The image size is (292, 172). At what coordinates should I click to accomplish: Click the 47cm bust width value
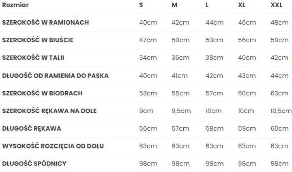pyautogui.click(x=148, y=40)
